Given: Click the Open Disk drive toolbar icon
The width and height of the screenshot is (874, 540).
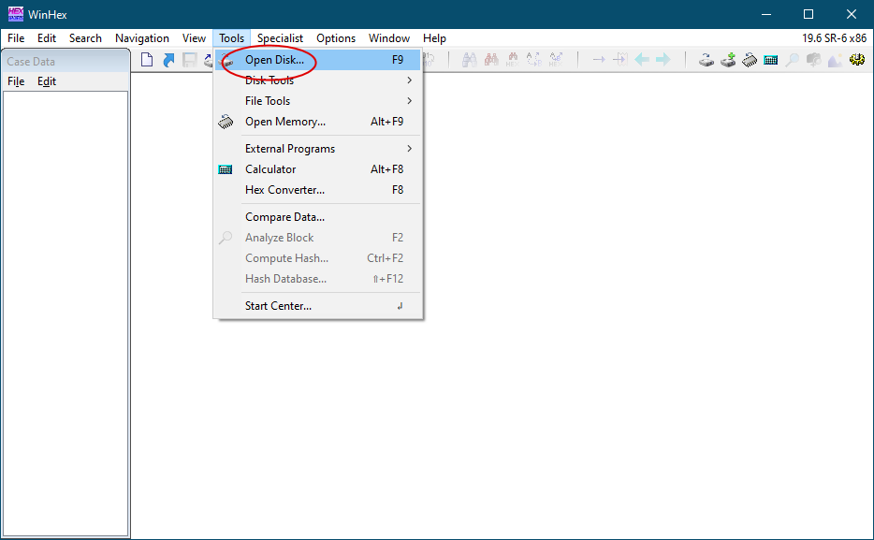Looking at the screenshot, I should (706, 60).
